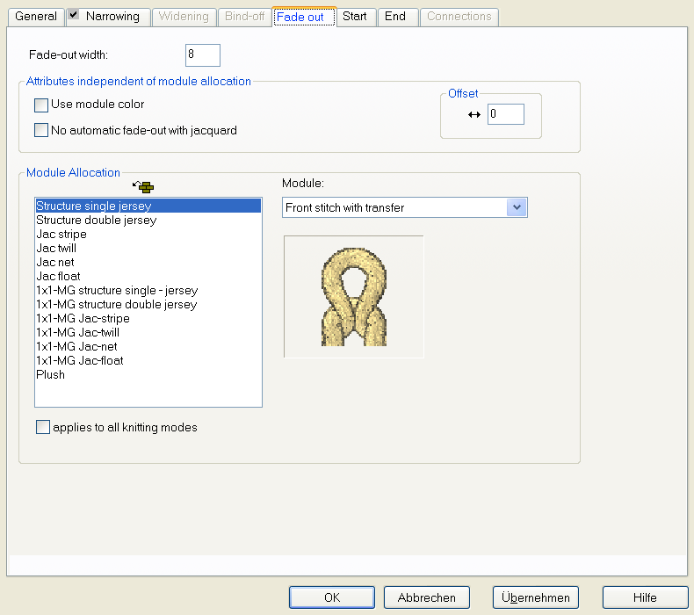The image size is (694, 615).
Task: Click the offset horizontal arrow icon
Action: click(x=474, y=114)
